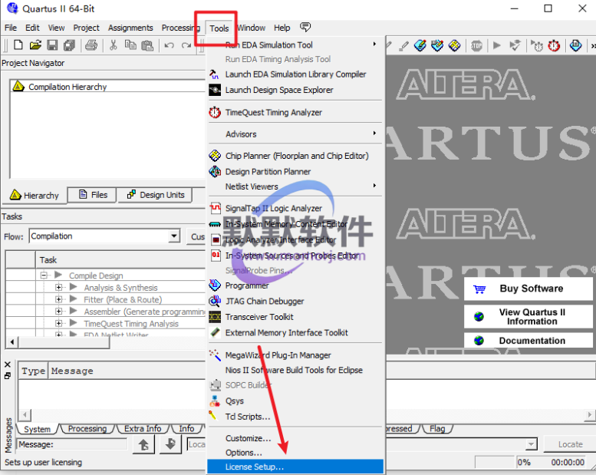Expand the Assembler task row
Viewport: 596px width, 475px height.
coord(58,311)
